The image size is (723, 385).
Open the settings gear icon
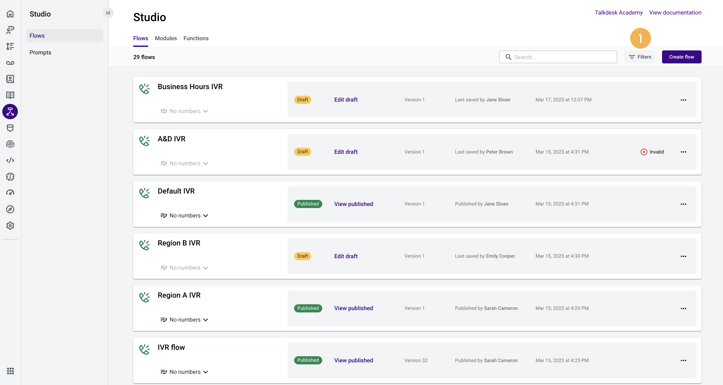tap(10, 226)
